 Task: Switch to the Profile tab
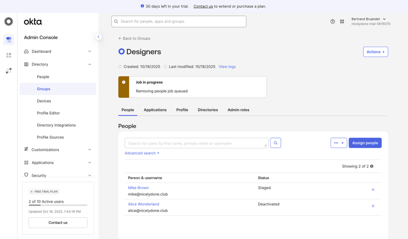[182, 110]
